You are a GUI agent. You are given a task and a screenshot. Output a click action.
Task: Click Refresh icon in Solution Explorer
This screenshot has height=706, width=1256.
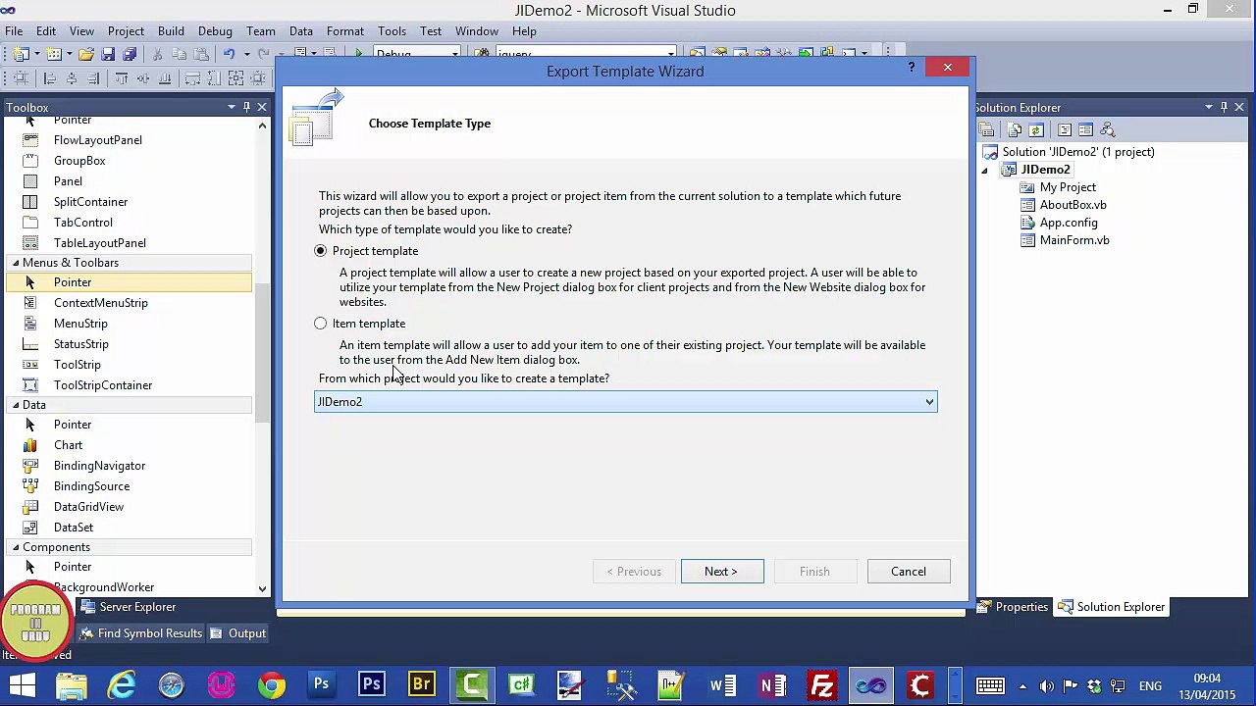(x=1035, y=129)
